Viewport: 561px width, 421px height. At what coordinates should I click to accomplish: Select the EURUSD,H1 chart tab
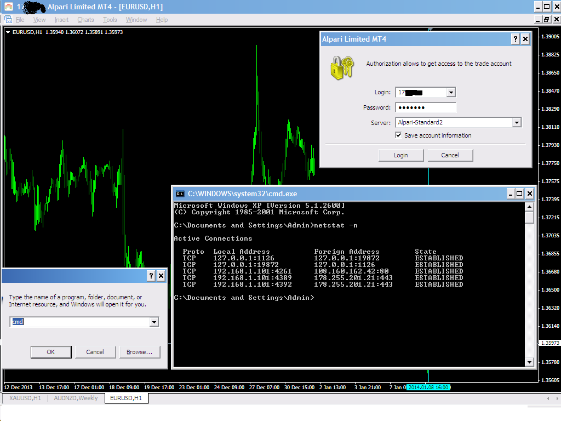pos(126,398)
